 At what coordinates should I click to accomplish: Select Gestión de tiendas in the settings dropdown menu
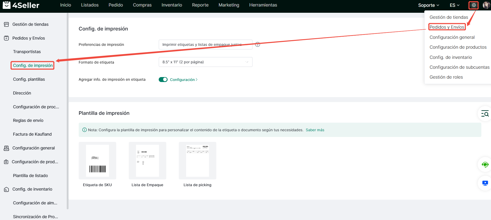pos(449,17)
